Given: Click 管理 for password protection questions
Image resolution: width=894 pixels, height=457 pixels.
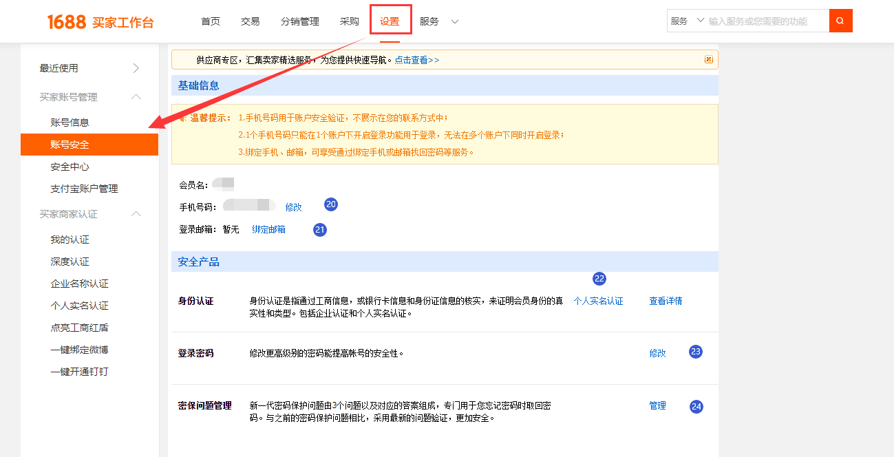Looking at the screenshot, I should point(657,405).
